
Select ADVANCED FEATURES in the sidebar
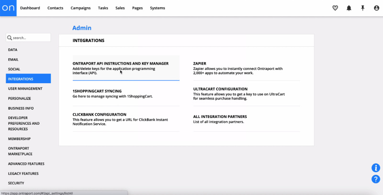[26, 164]
